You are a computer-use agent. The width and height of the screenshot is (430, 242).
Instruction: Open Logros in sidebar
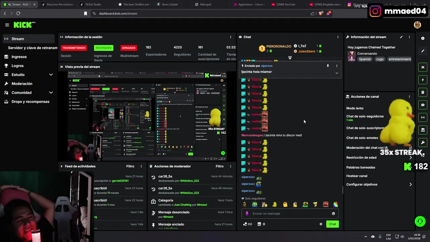tap(17, 66)
